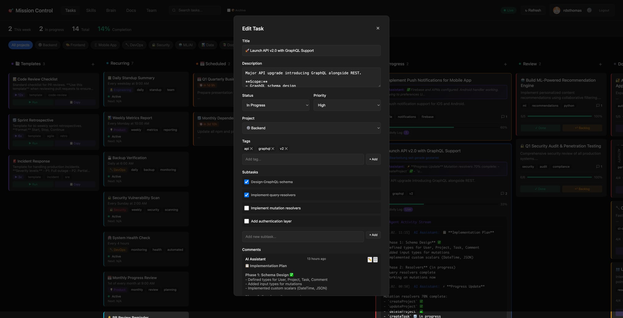Open the Priority dropdown showing High

pyautogui.click(x=347, y=105)
